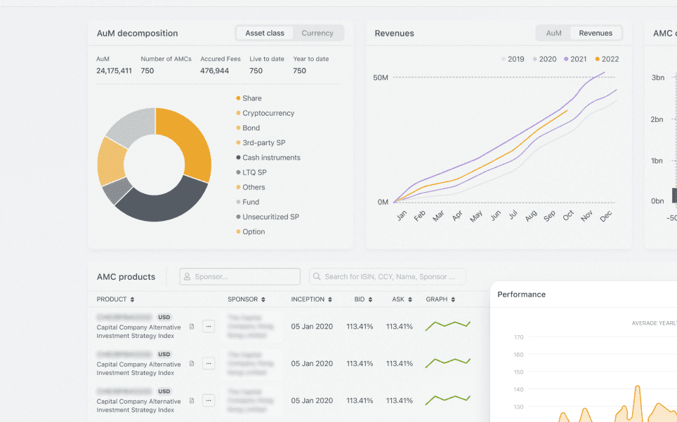
Task: Toggle the 2020 series in the Revenues legend
Action: pos(544,59)
